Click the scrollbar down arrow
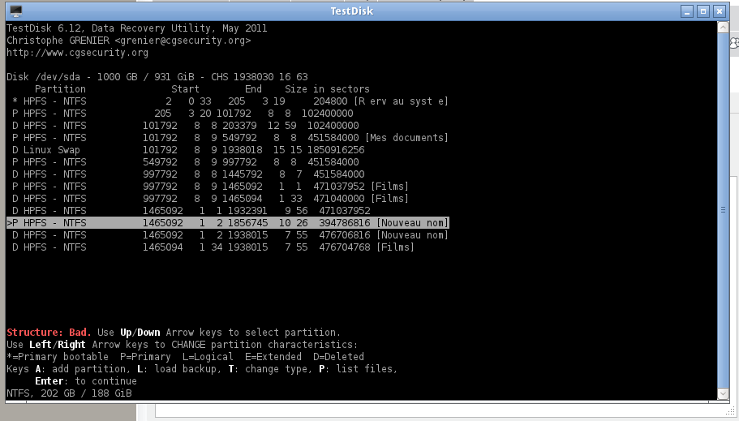Image resolution: width=739 pixels, height=421 pixels. pos(723,393)
